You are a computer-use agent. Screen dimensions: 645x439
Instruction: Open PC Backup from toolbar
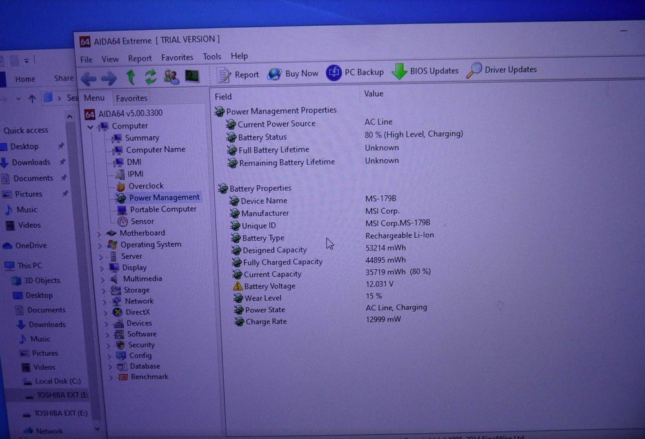pos(355,72)
